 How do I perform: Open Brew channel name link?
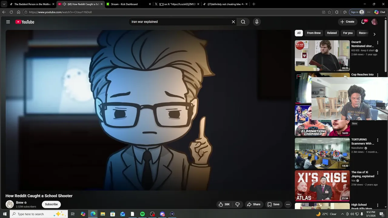20,203
